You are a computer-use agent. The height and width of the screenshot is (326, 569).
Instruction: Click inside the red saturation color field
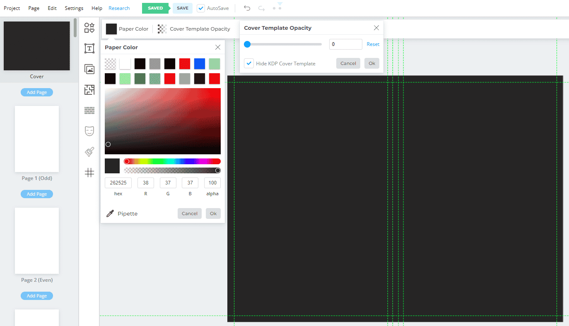point(163,121)
